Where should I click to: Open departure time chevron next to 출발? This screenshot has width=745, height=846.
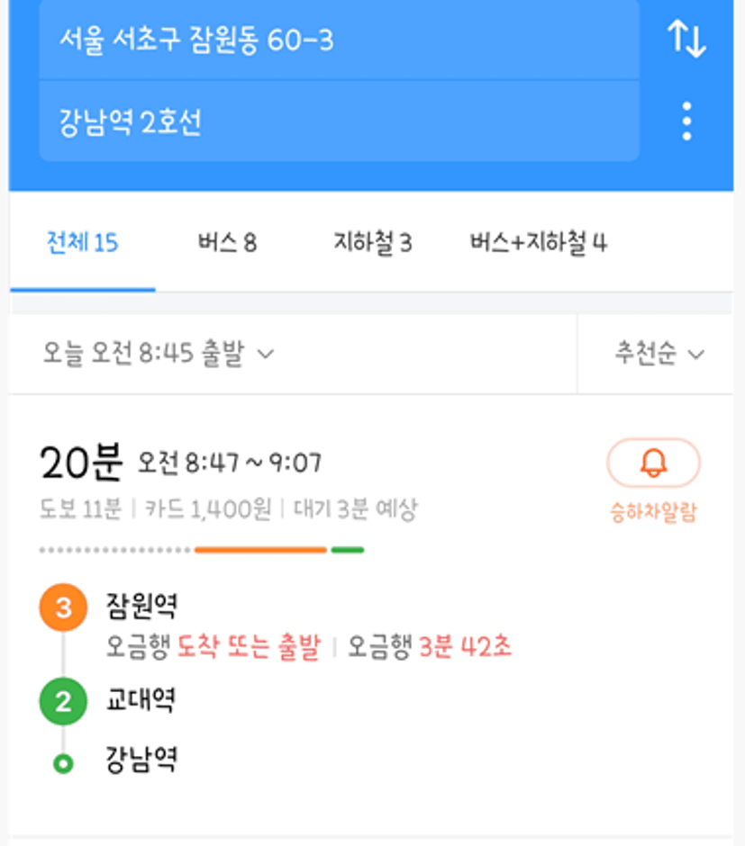tap(266, 354)
